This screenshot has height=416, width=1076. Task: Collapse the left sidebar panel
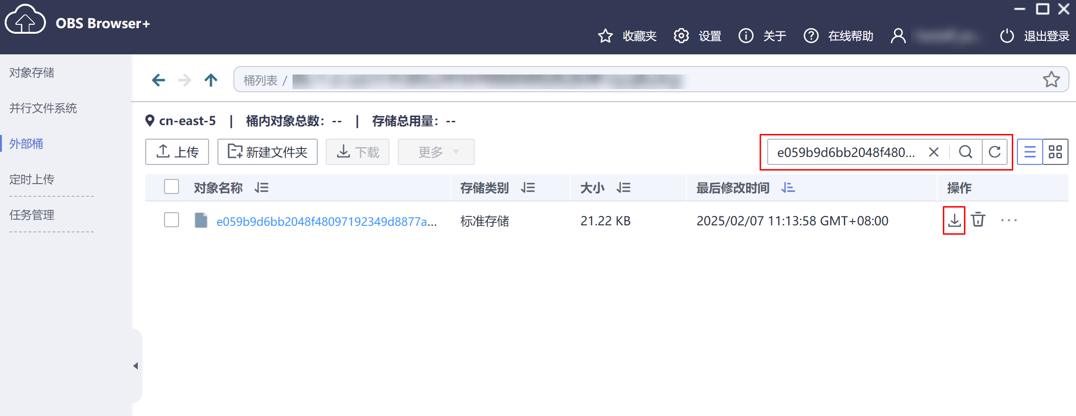(x=135, y=366)
